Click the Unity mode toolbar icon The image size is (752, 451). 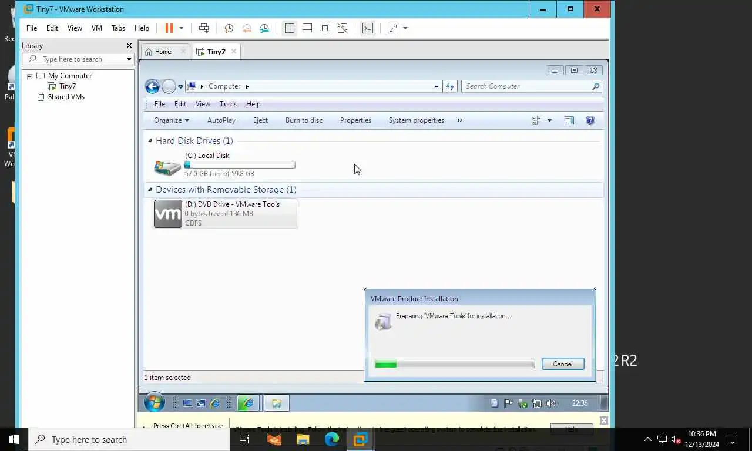pos(343,28)
